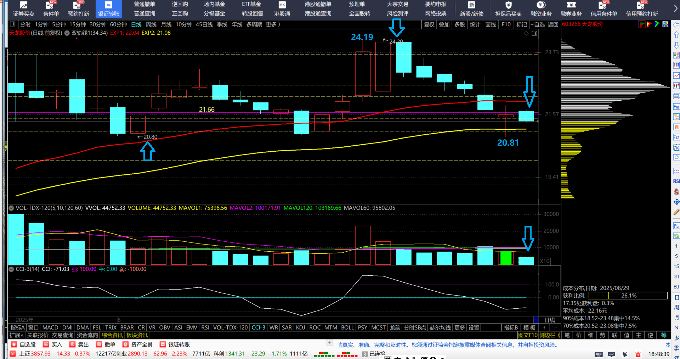This screenshot has width=680, height=359.
Task: Select the MACD indicator tab
Action: [x=50, y=327]
